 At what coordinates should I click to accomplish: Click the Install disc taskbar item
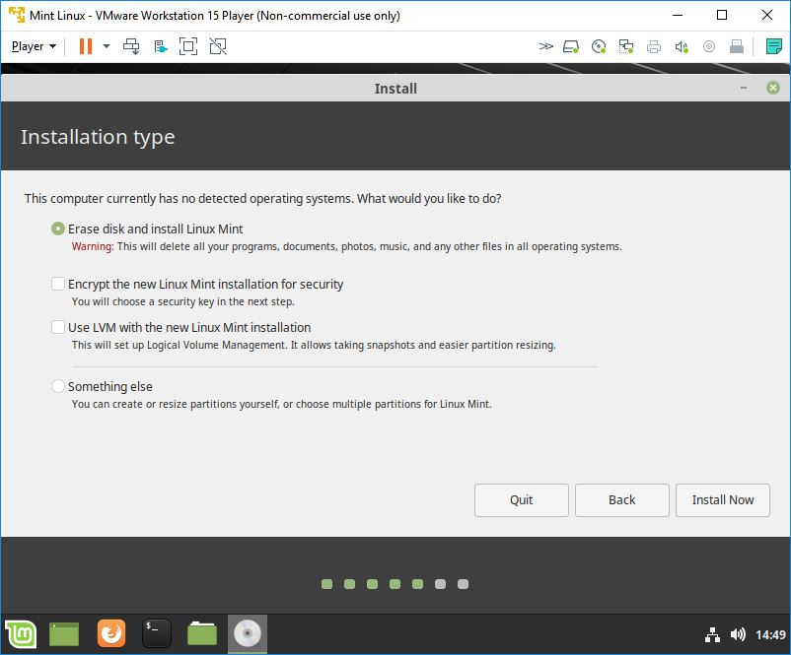tap(248, 634)
